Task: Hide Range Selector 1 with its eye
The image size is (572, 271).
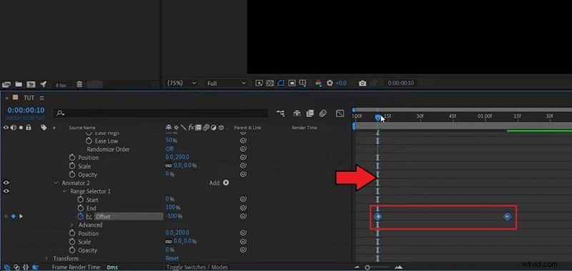Action: (x=6, y=191)
